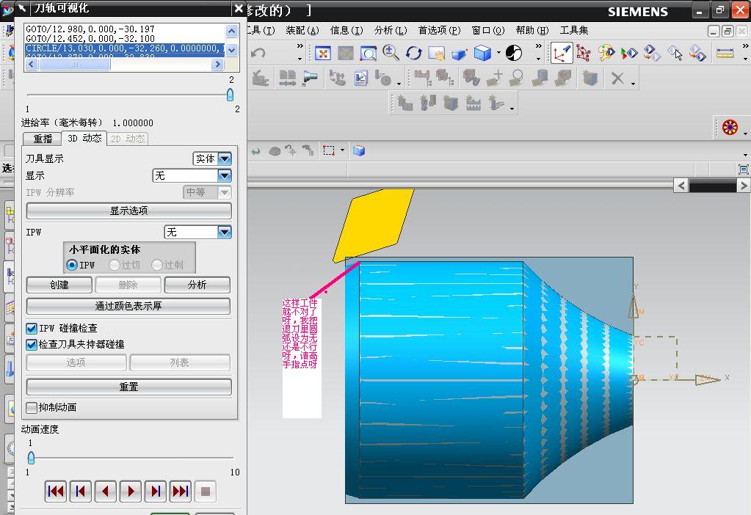The height and width of the screenshot is (515, 751).
Task: Uncheck 检查刀具夹持器碰撞 option
Action: [x=32, y=344]
